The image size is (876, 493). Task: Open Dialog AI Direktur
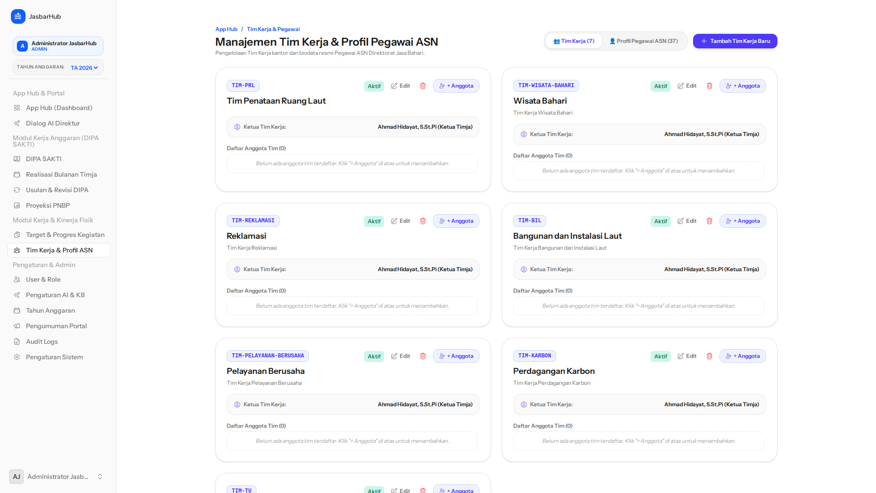click(x=59, y=123)
